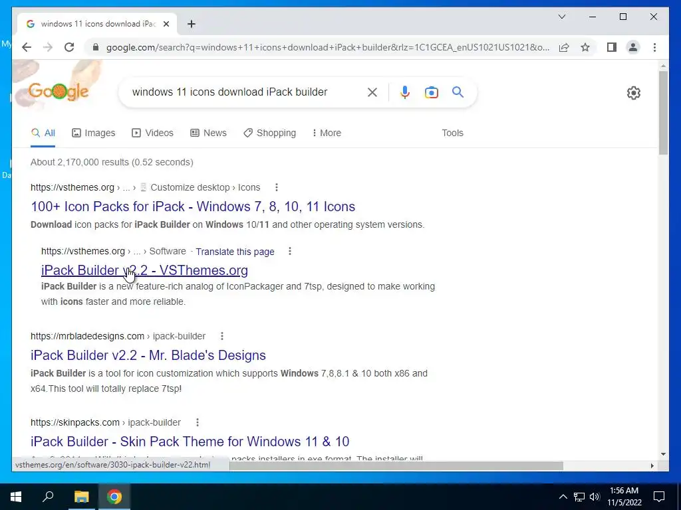The image size is (681, 510).
Task: Select the All results tab
Action: point(43,133)
